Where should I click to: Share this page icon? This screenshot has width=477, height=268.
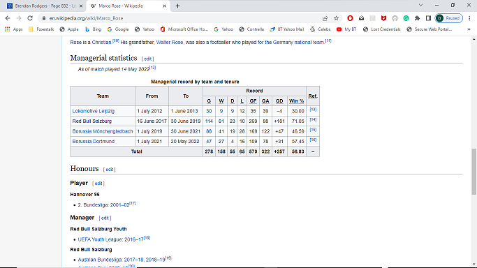coord(325,18)
